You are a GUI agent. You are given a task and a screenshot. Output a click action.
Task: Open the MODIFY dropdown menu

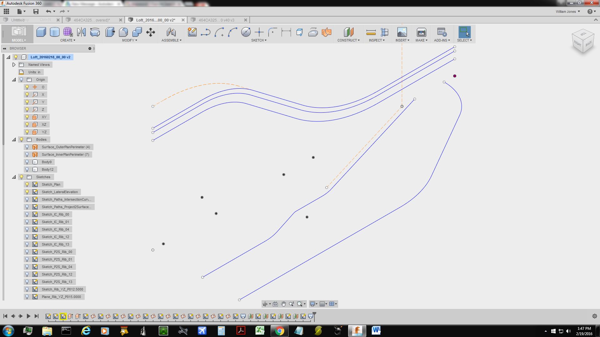[129, 40]
